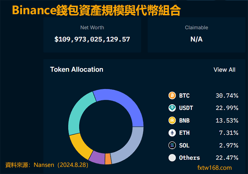Click the BNB coin icon

[172, 120]
